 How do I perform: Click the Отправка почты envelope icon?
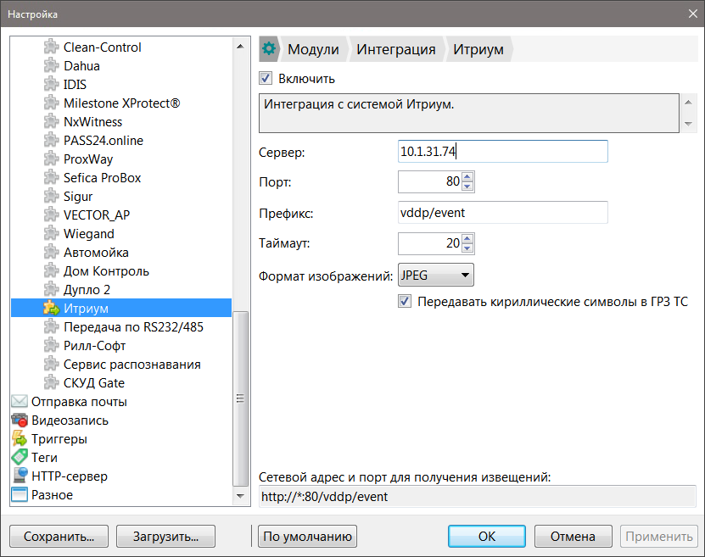(x=20, y=402)
